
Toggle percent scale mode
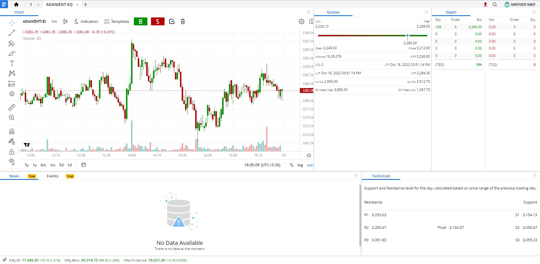click(292, 165)
